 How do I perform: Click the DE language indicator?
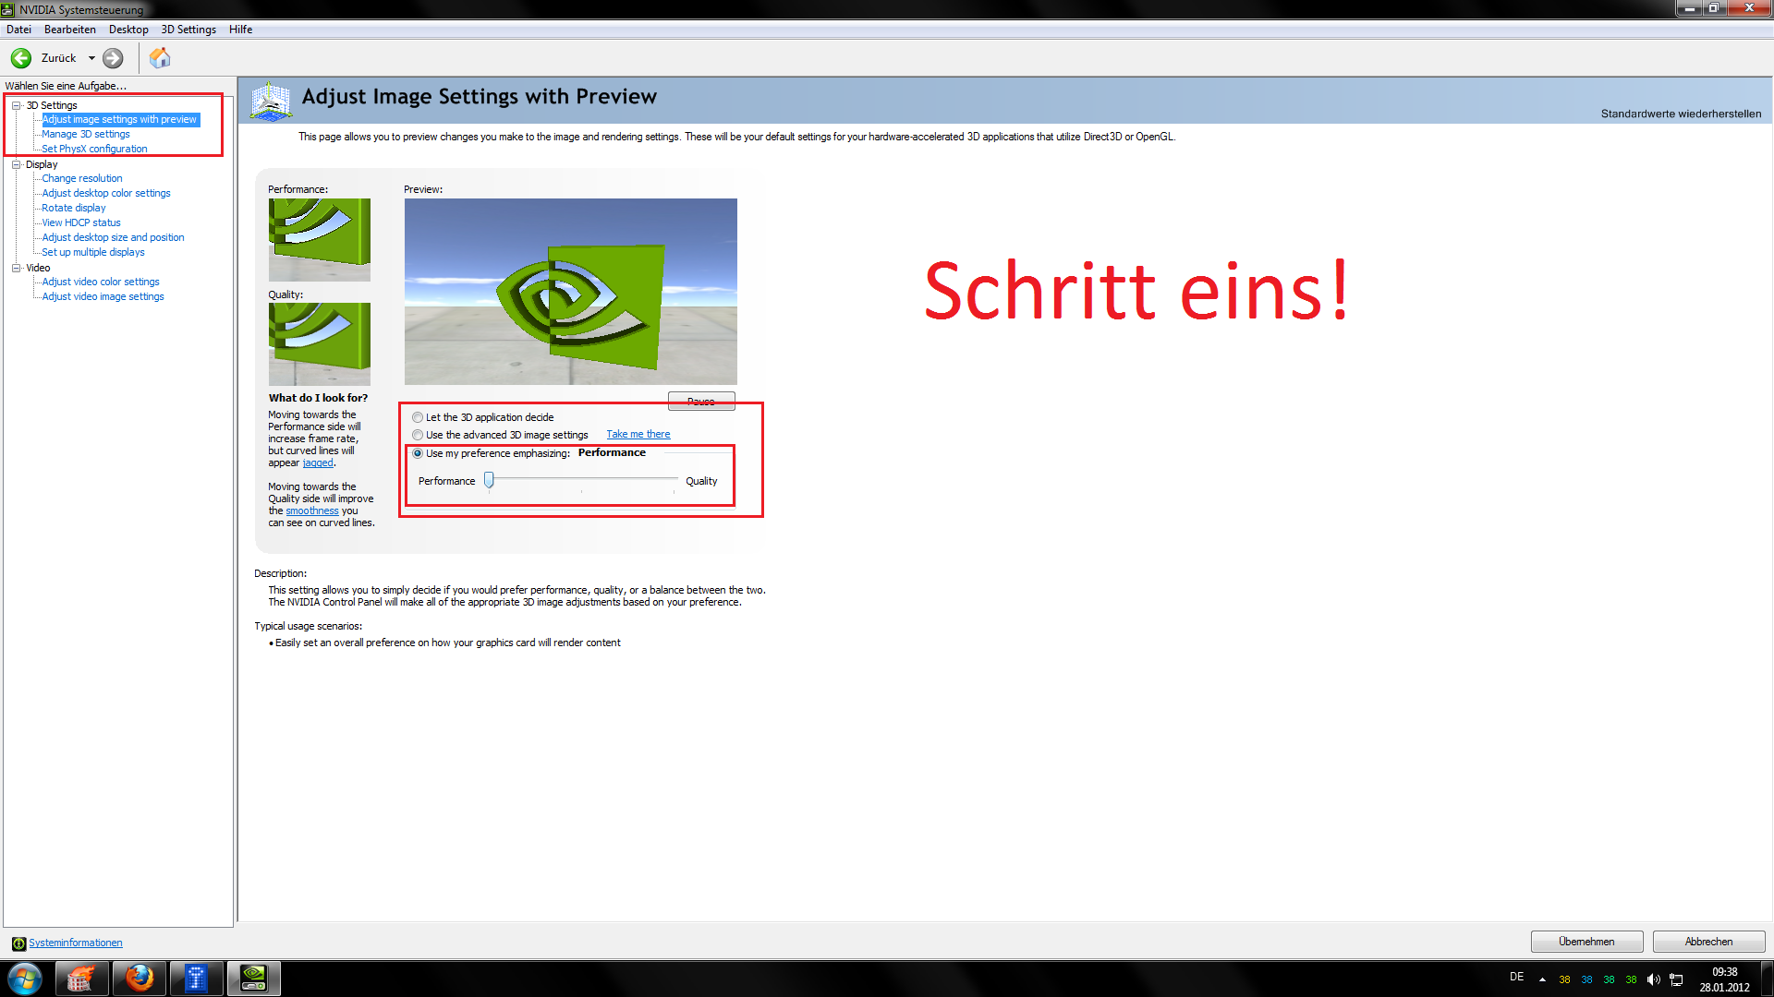1516,977
